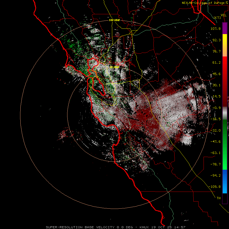This screenshot has width=229, height=229.
Task: Select the -109.8 velocity scale value
Action: 214,187
